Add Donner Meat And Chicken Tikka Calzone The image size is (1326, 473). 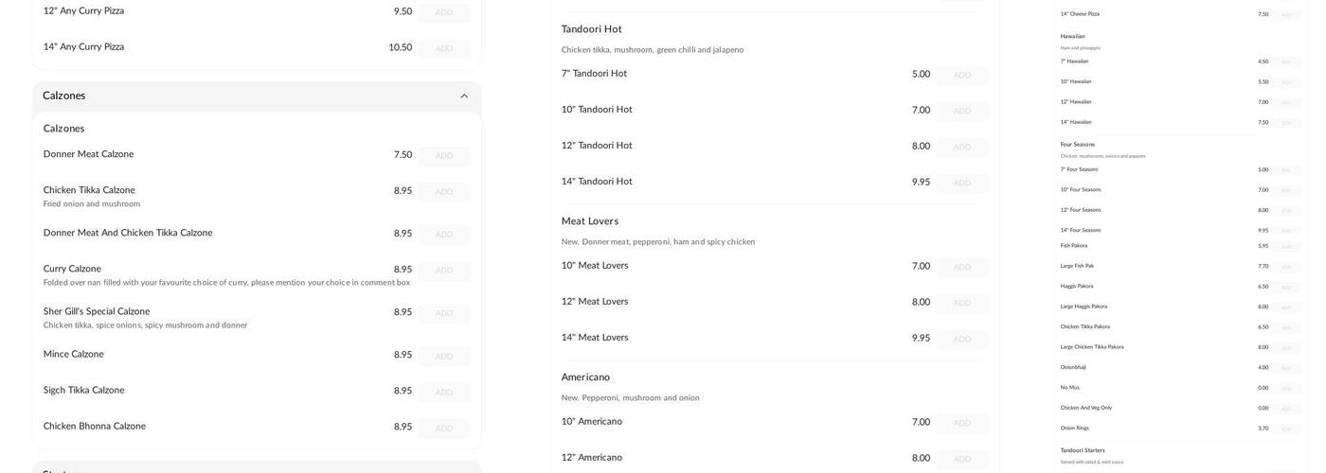click(x=443, y=235)
